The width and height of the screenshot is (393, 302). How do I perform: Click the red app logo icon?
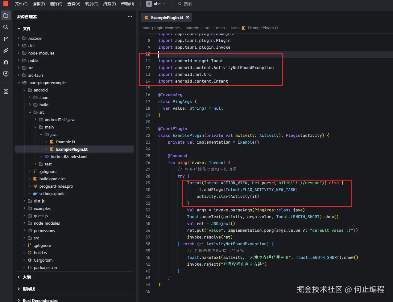pyautogui.click(x=6, y=4)
